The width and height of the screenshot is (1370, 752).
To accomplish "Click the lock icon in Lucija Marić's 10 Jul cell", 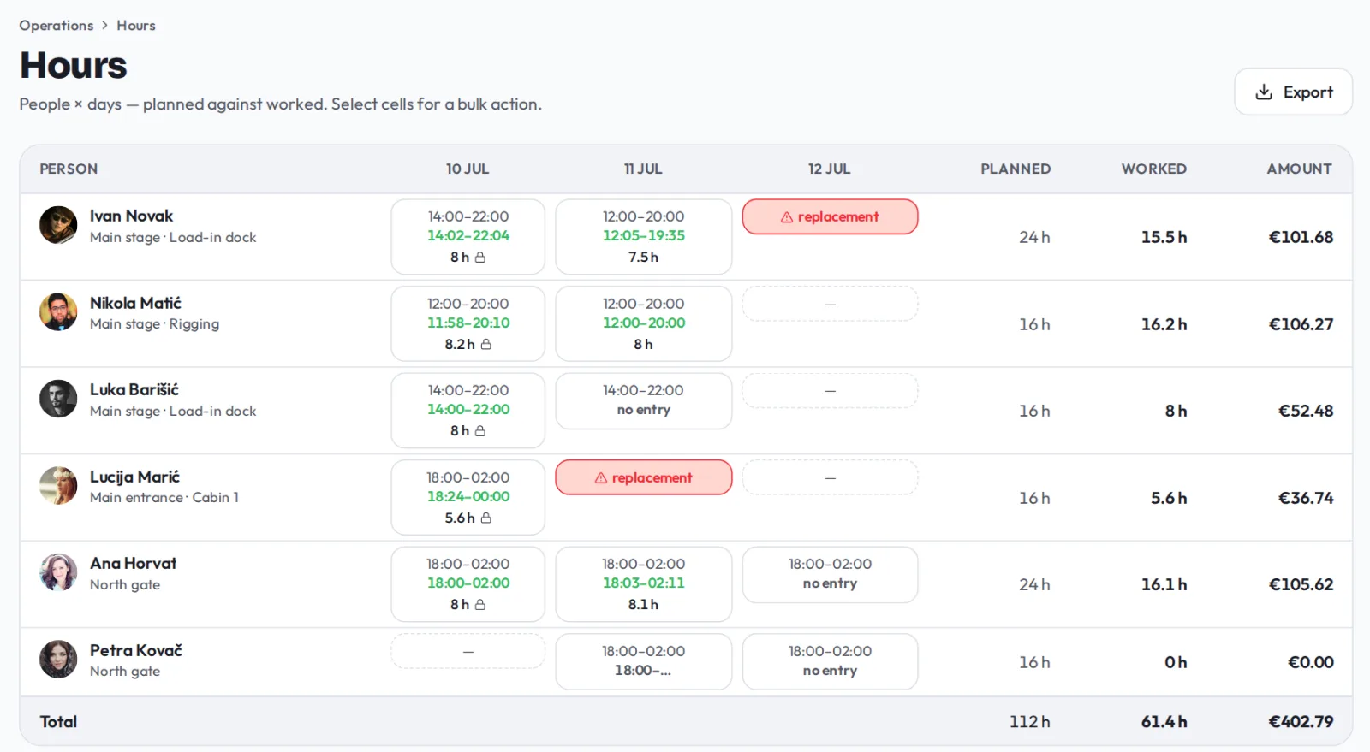I will [x=486, y=518].
